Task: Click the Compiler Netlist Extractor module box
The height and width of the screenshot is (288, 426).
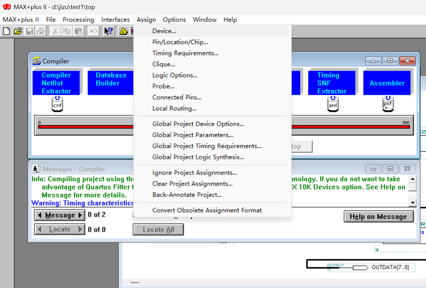Action: coord(56,83)
